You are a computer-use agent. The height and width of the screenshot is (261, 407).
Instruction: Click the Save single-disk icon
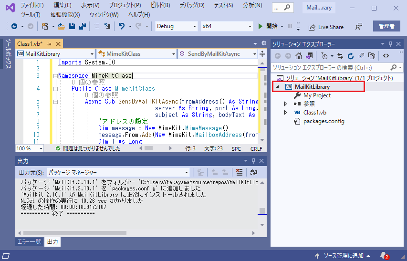click(x=72, y=26)
